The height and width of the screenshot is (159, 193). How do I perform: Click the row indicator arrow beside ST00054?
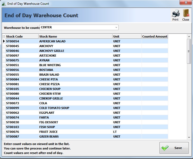(4, 41)
